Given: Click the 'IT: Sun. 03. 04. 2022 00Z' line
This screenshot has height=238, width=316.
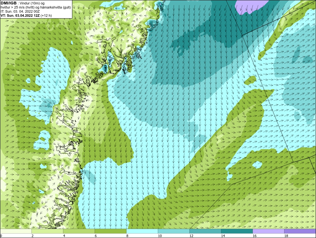Looking at the screenshot, I should point(20,11).
